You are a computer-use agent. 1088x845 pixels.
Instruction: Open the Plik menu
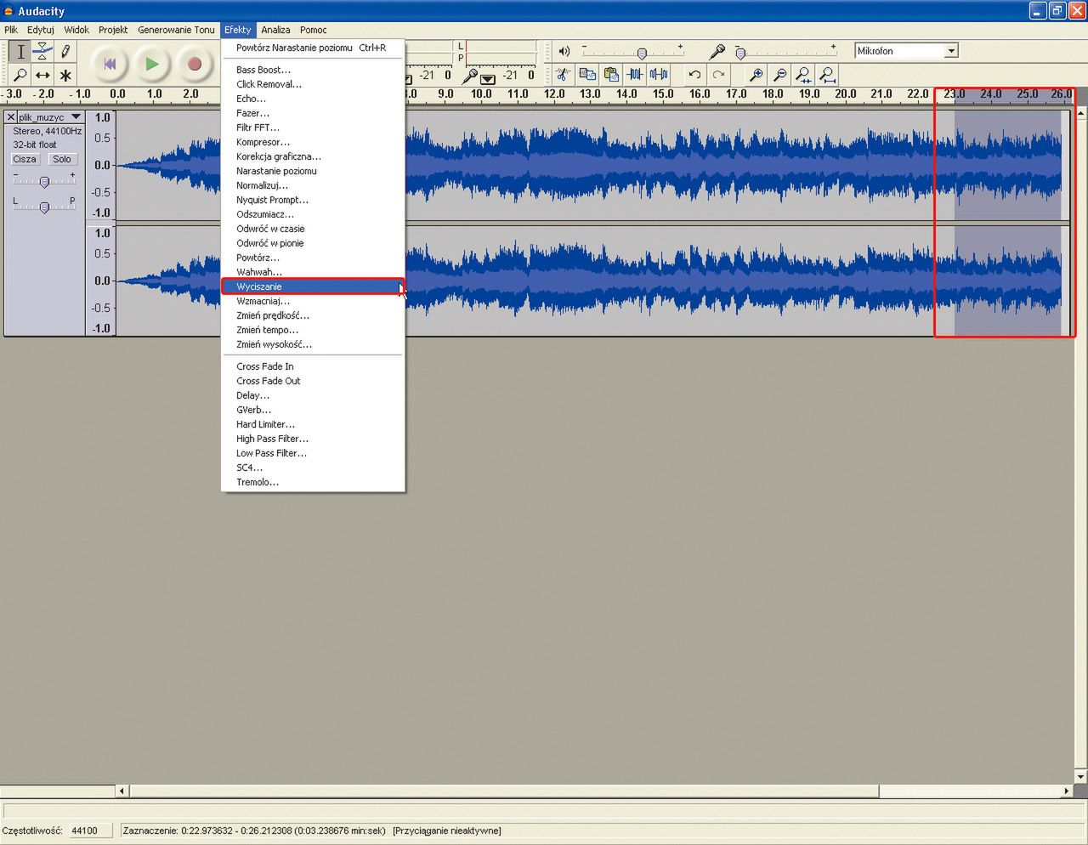(11, 30)
